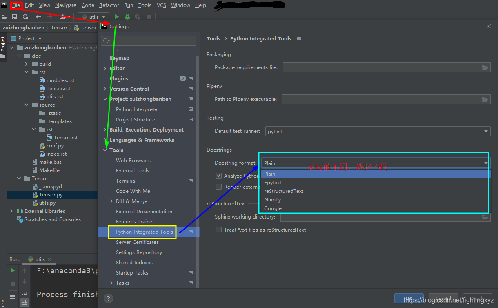
Task: Click the Plugins update count badge
Action: coord(183,78)
